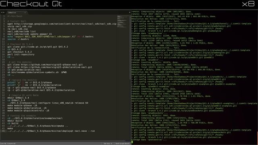Click the 'rm nacl_sdk.zip' line

click(x=17, y=29)
